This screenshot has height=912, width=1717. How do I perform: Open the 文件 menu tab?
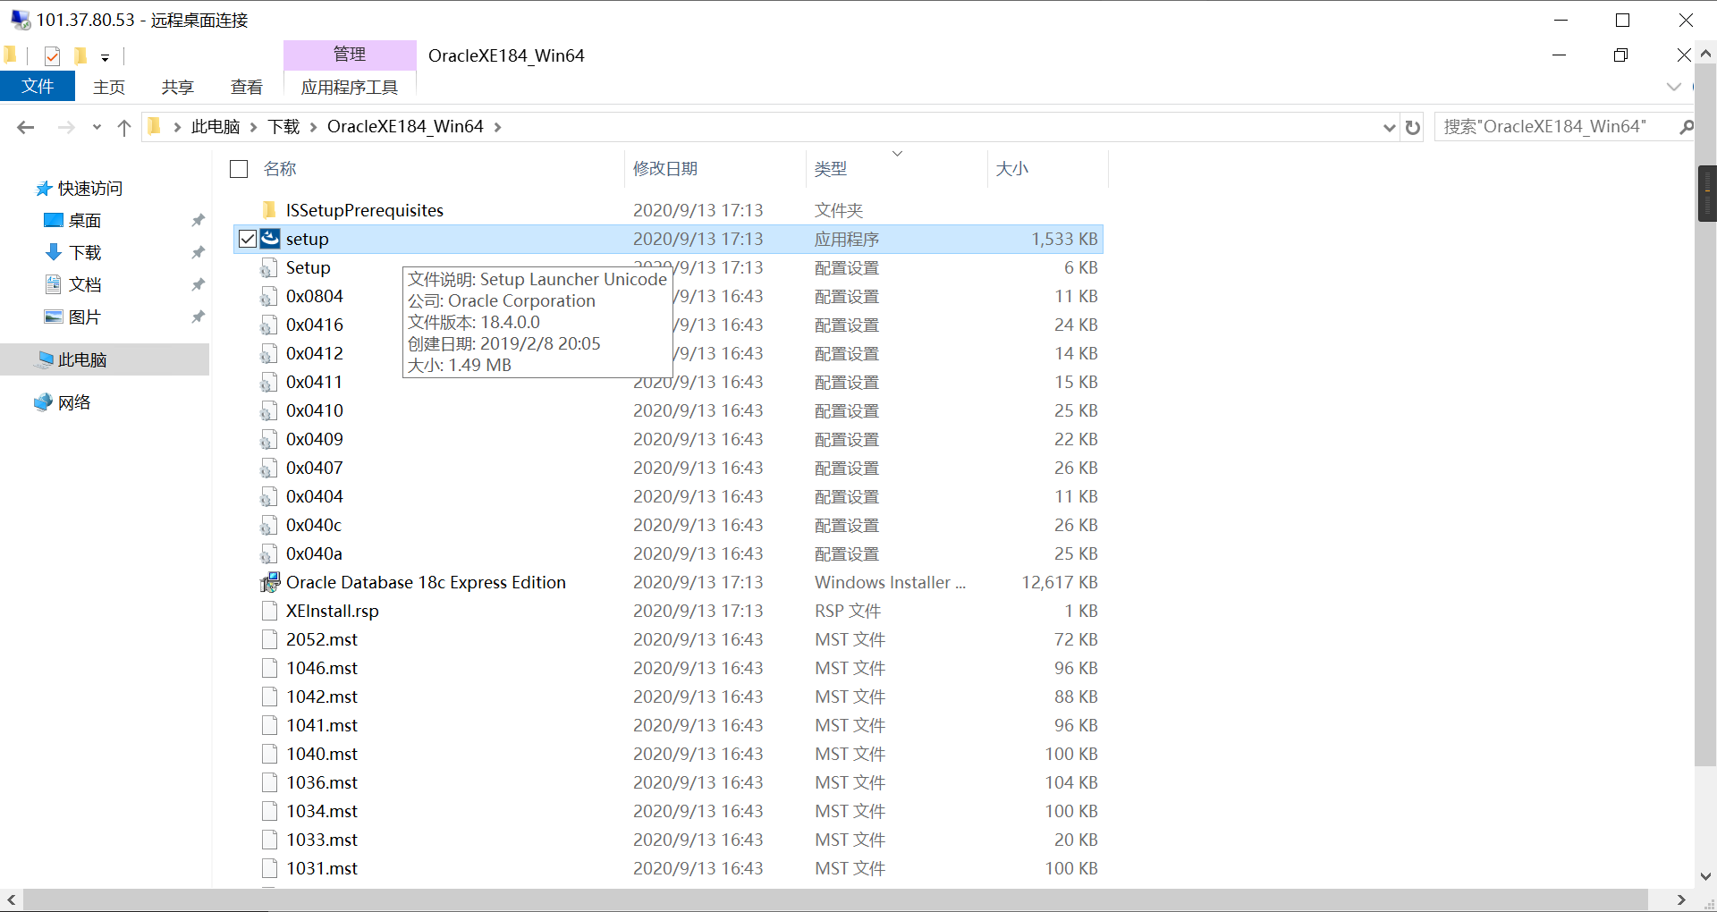click(x=38, y=86)
